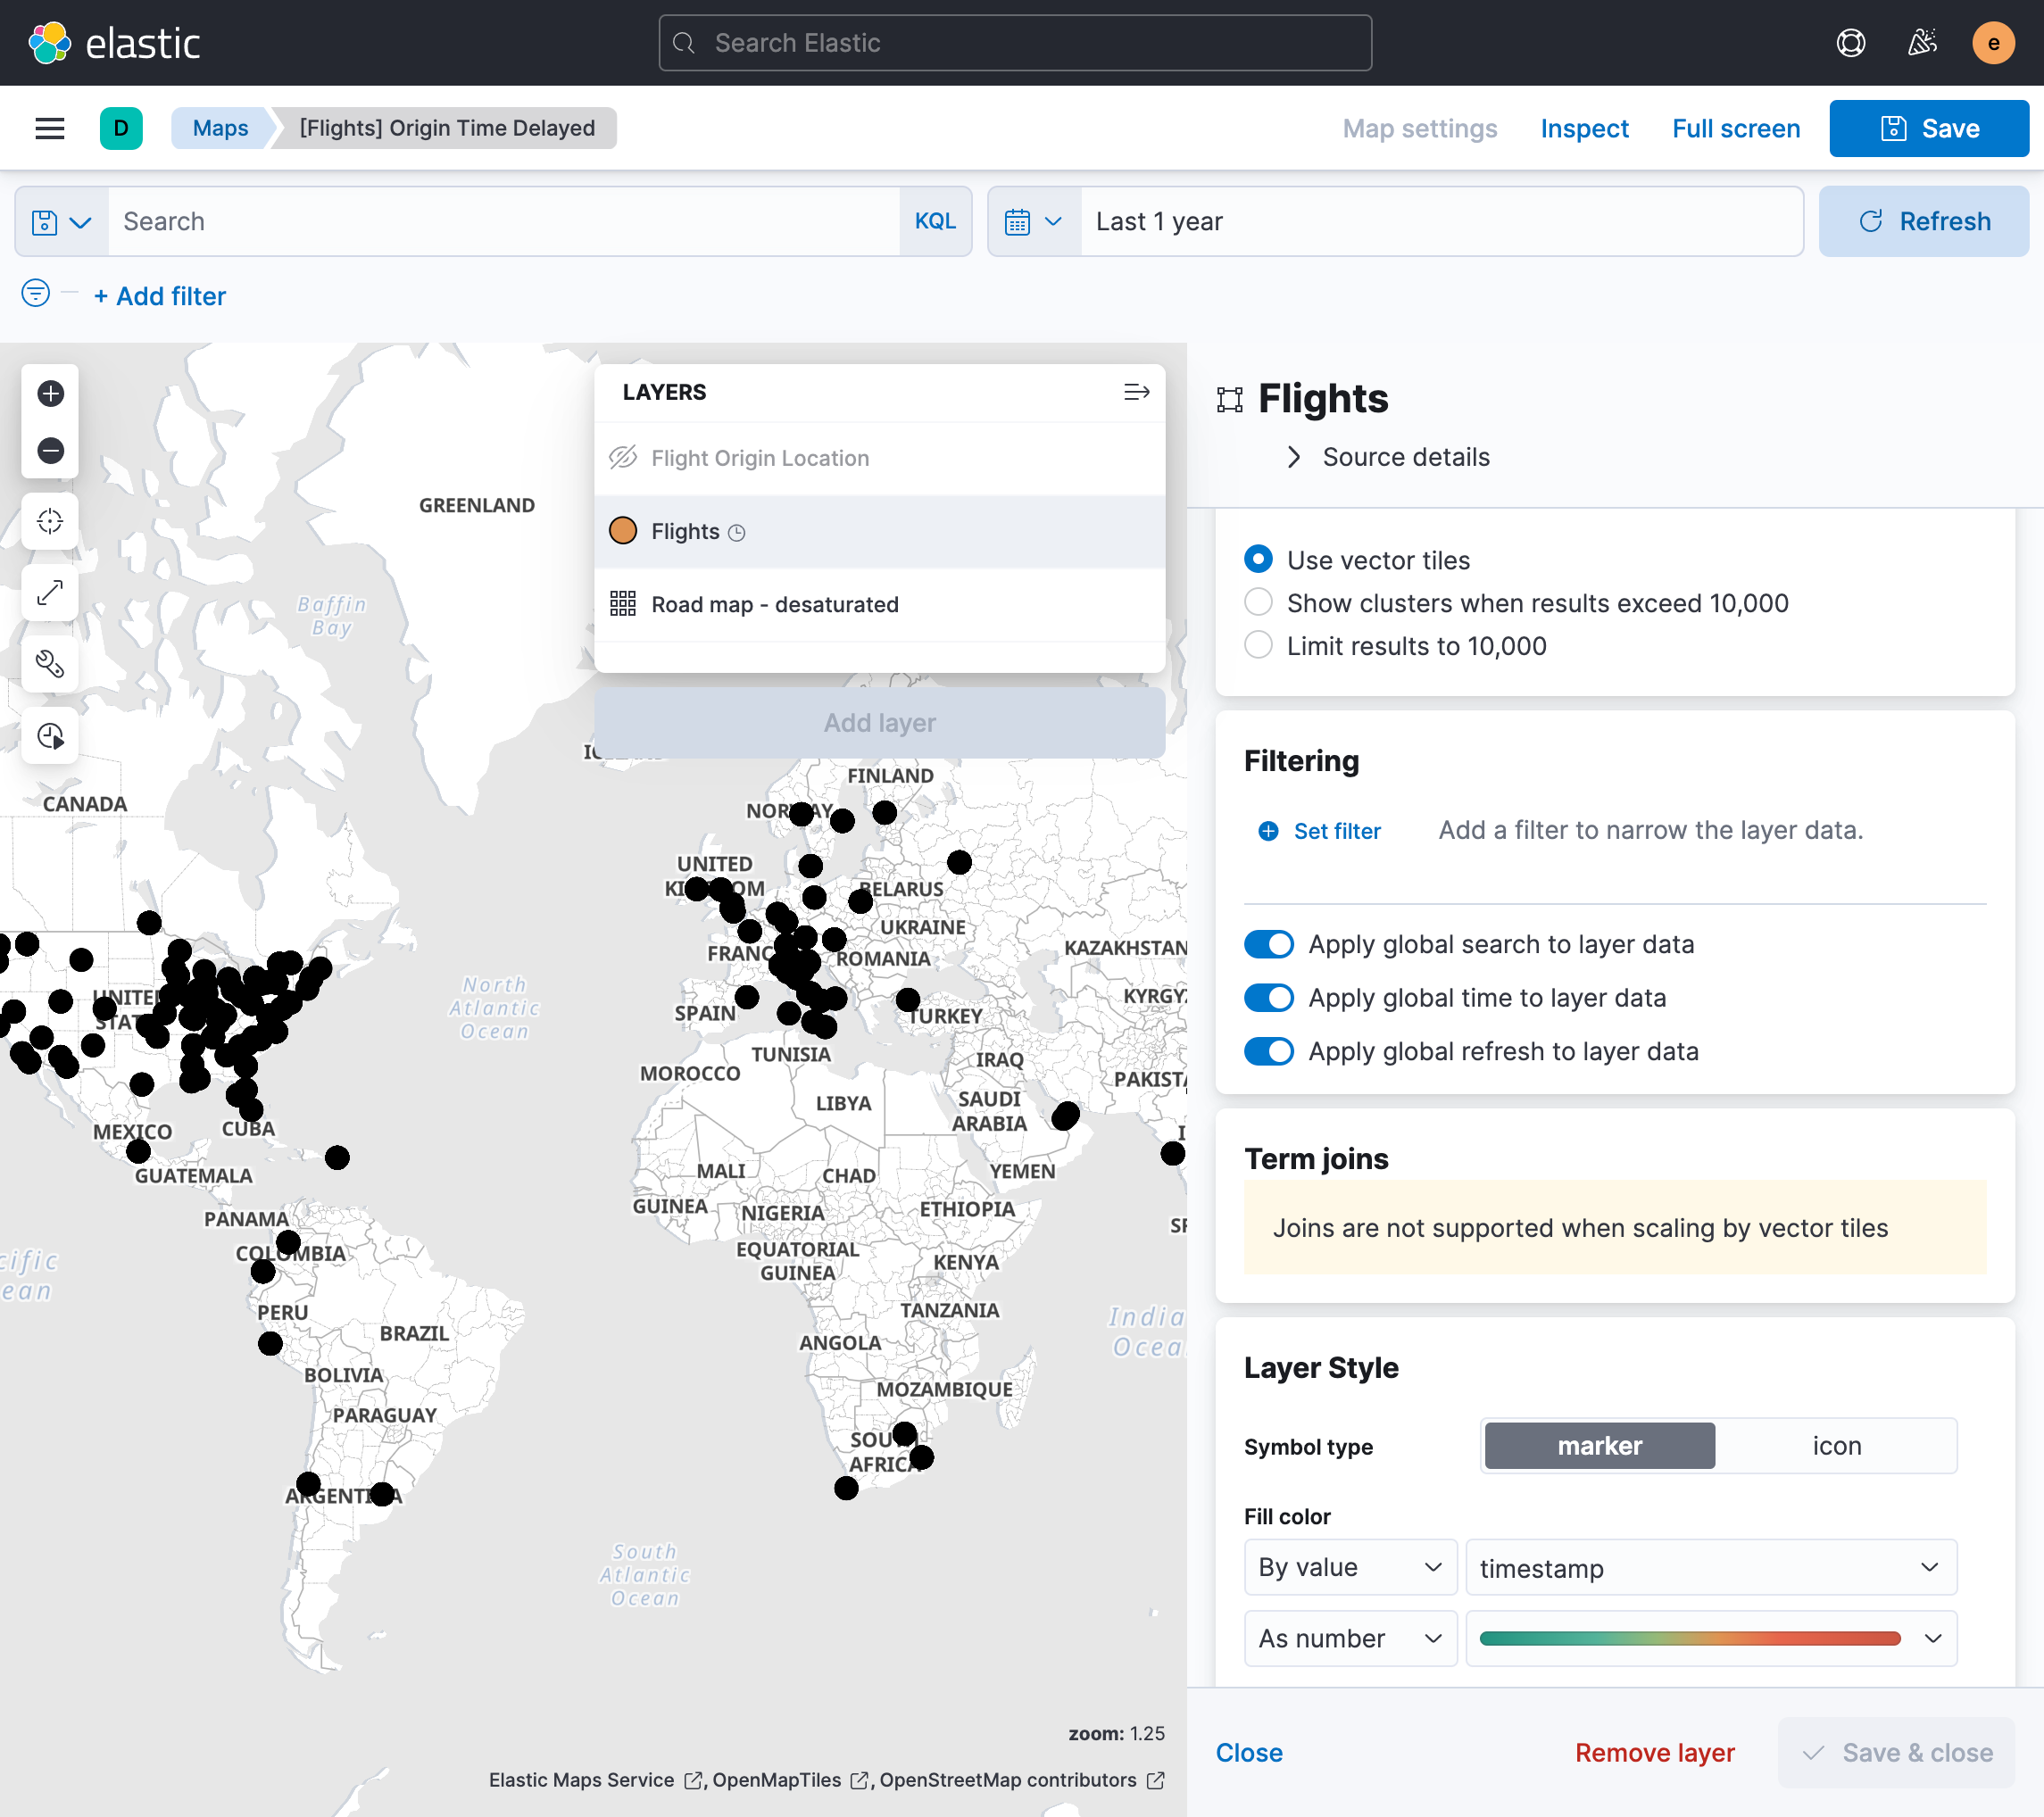Open the color ramp dropdown
The height and width of the screenshot is (1817, 2044).
pos(1710,1638)
